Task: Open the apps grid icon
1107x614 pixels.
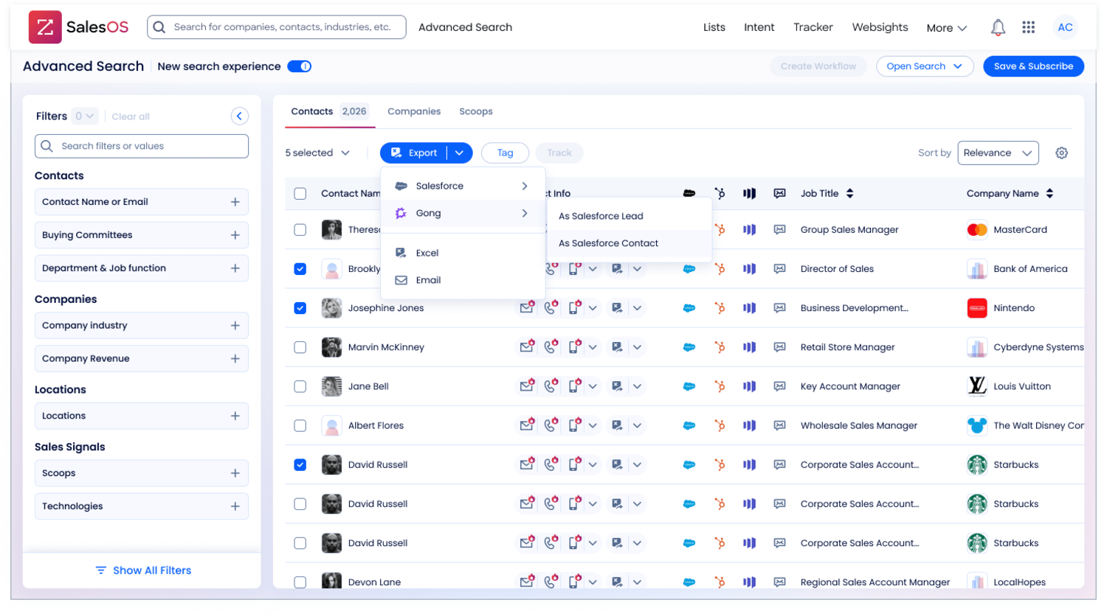Action: pyautogui.click(x=1028, y=27)
